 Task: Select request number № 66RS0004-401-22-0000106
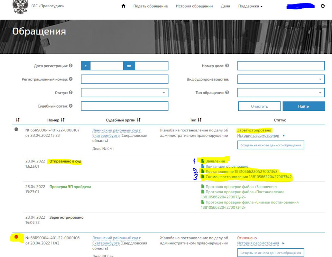click(x=52, y=238)
